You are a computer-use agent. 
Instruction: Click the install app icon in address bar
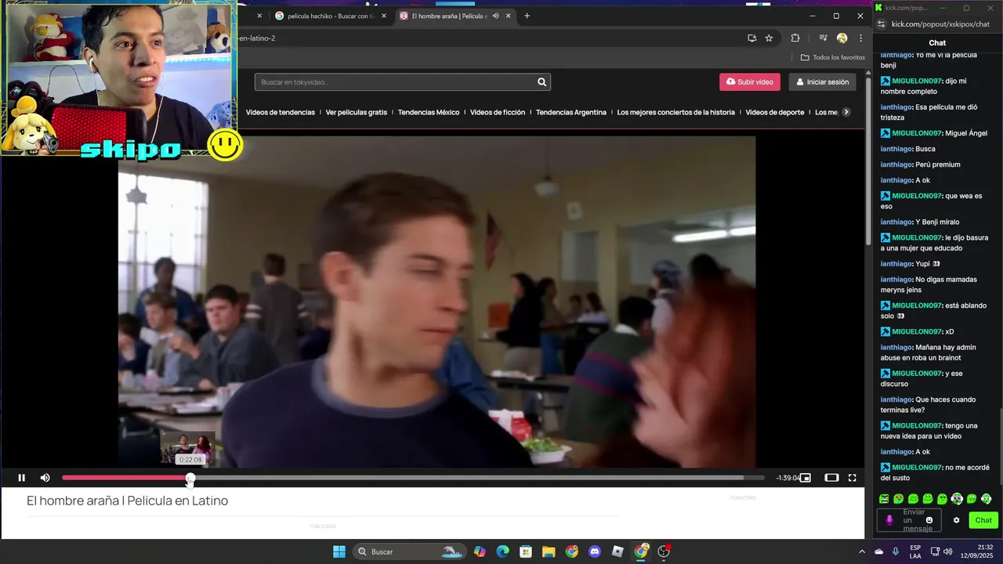pyautogui.click(x=752, y=38)
